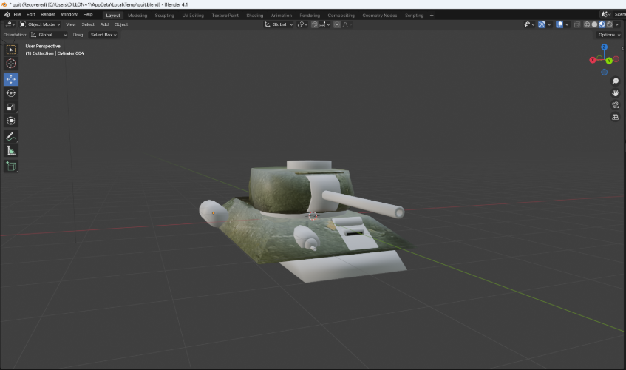The image size is (626, 370).
Task: Toggle show gizmos button
Action: (x=541, y=24)
